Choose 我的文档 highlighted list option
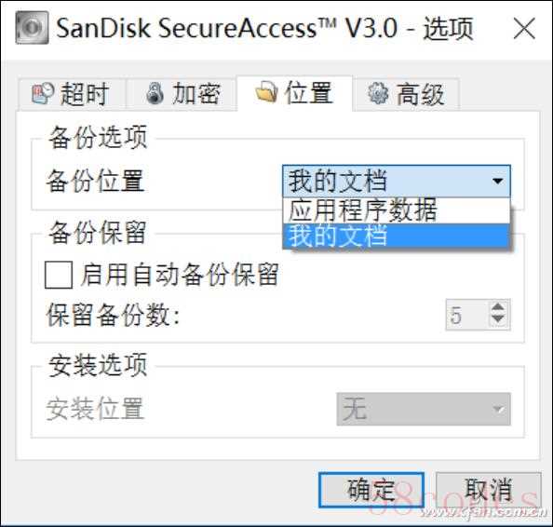The image size is (553, 527). point(396,236)
